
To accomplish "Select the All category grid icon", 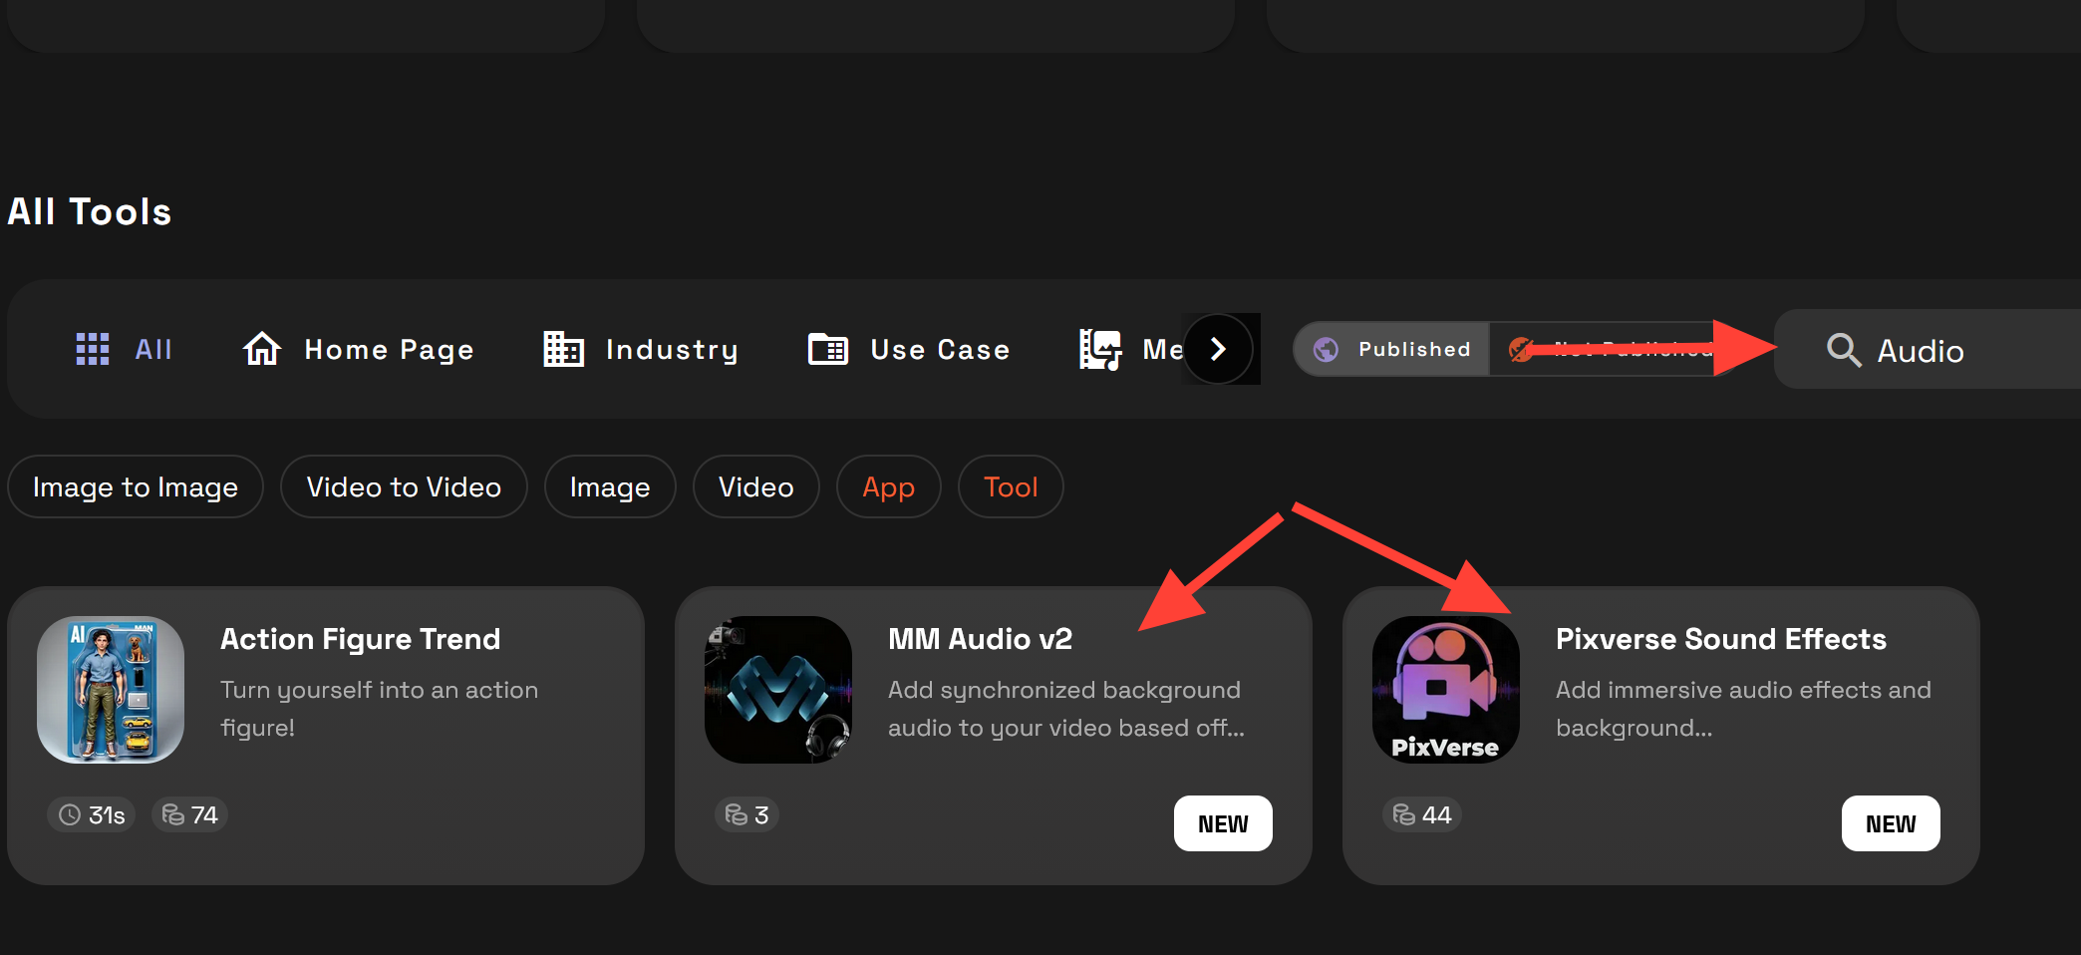I will 92,349.
